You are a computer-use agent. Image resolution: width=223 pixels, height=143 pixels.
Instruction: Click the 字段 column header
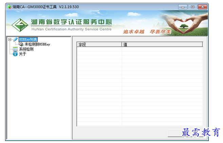(x=99, y=44)
